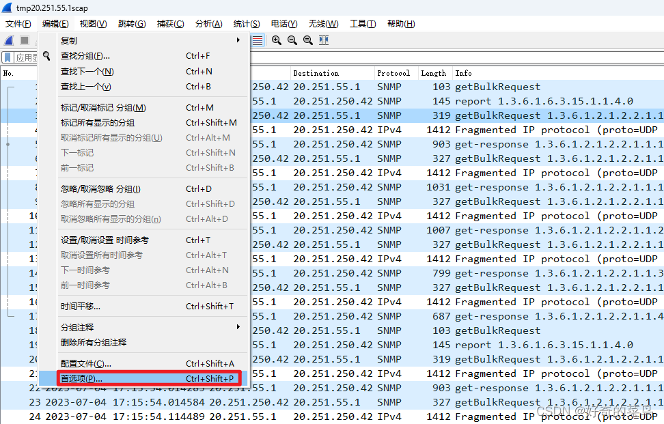Open the 跳转(G) menu
The width and height of the screenshot is (664, 424).
(x=132, y=24)
